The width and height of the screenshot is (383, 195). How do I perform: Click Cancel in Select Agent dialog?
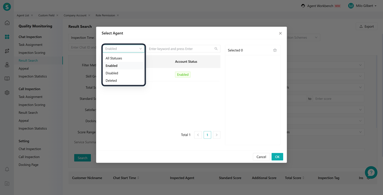tap(261, 157)
